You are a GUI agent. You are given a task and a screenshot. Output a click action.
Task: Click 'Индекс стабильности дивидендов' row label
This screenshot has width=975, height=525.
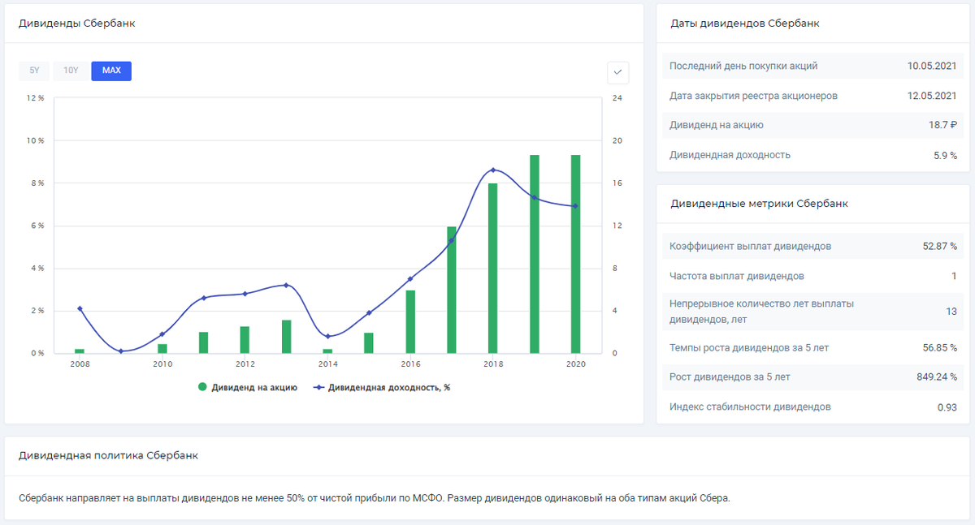[750, 407]
